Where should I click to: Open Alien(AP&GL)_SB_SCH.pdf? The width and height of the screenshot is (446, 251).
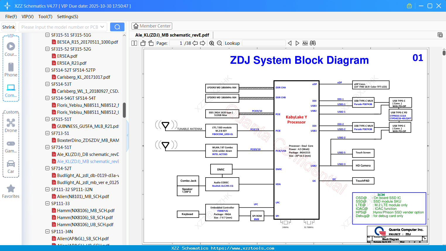pos(83,238)
